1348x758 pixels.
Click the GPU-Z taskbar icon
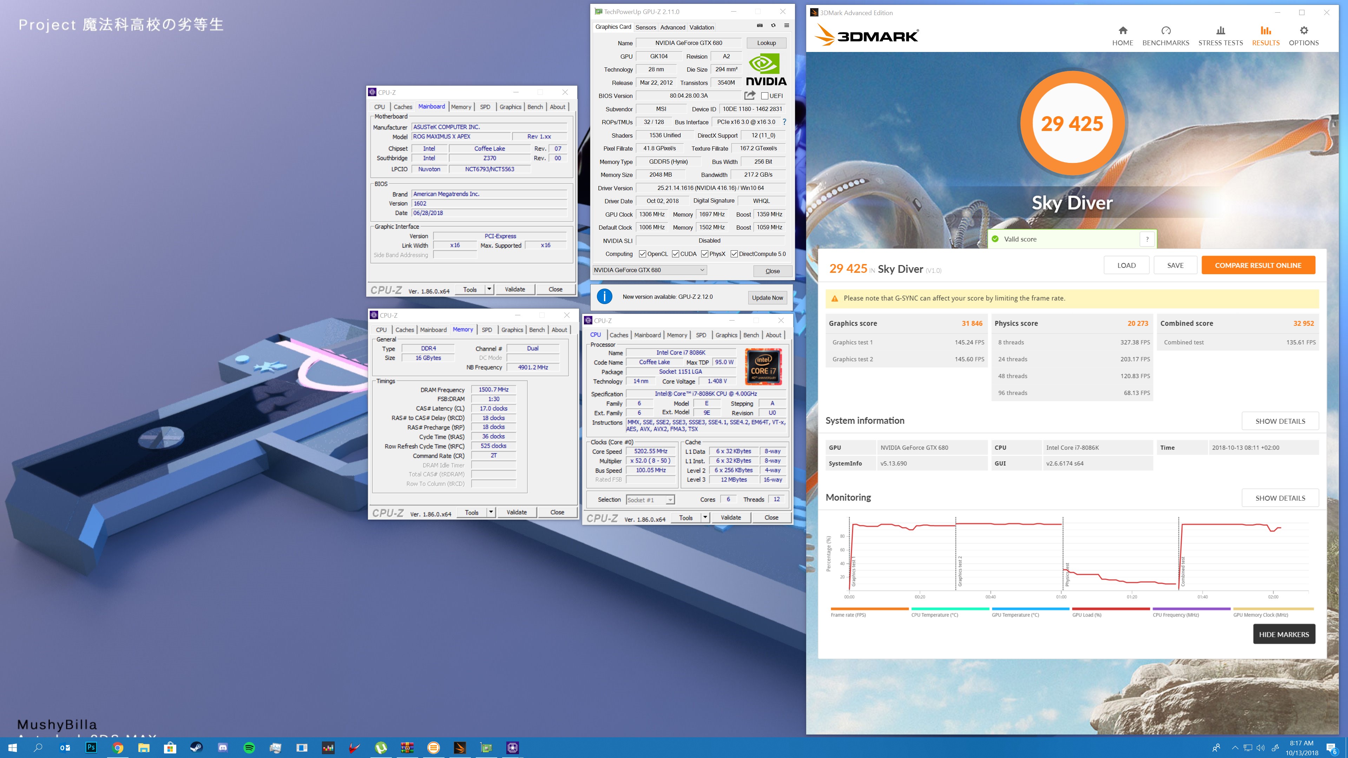click(x=486, y=747)
